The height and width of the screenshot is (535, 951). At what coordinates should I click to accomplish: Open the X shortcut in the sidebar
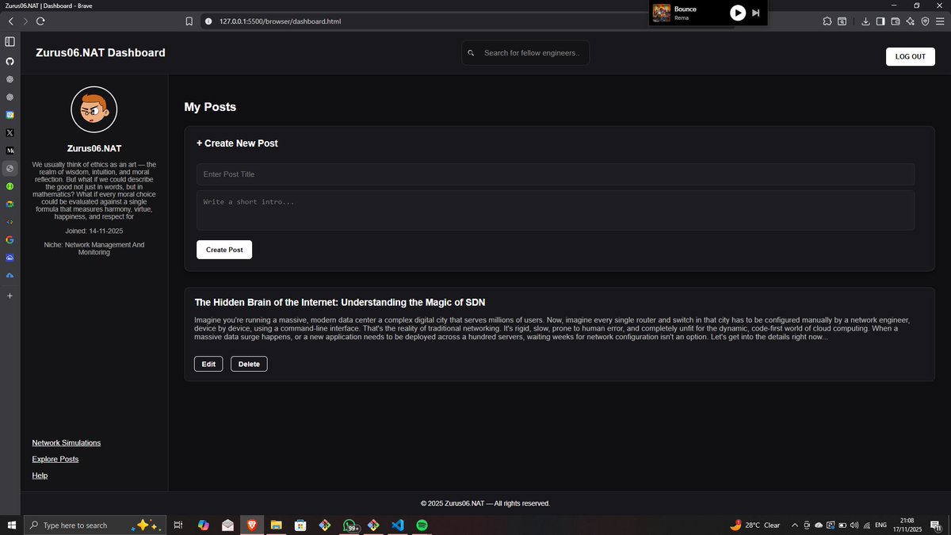[x=10, y=132]
